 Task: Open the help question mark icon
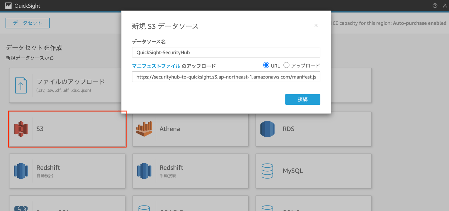pos(435,6)
